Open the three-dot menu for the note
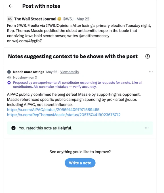The image size is (164, 193). (x=151, y=72)
